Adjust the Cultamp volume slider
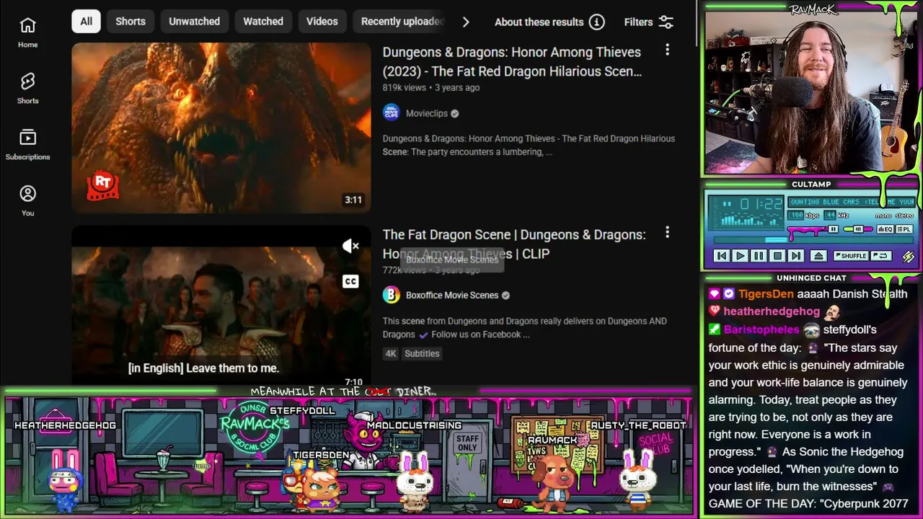 pyautogui.click(x=814, y=229)
